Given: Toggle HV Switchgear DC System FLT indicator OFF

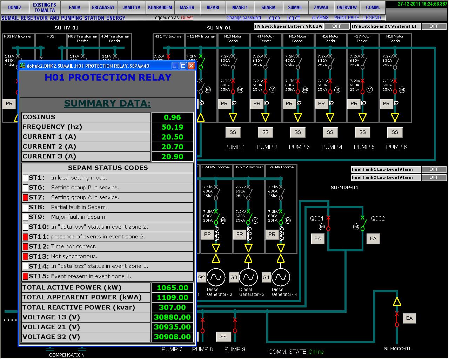Looking at the screenshot, I should [x=434, y=26].
